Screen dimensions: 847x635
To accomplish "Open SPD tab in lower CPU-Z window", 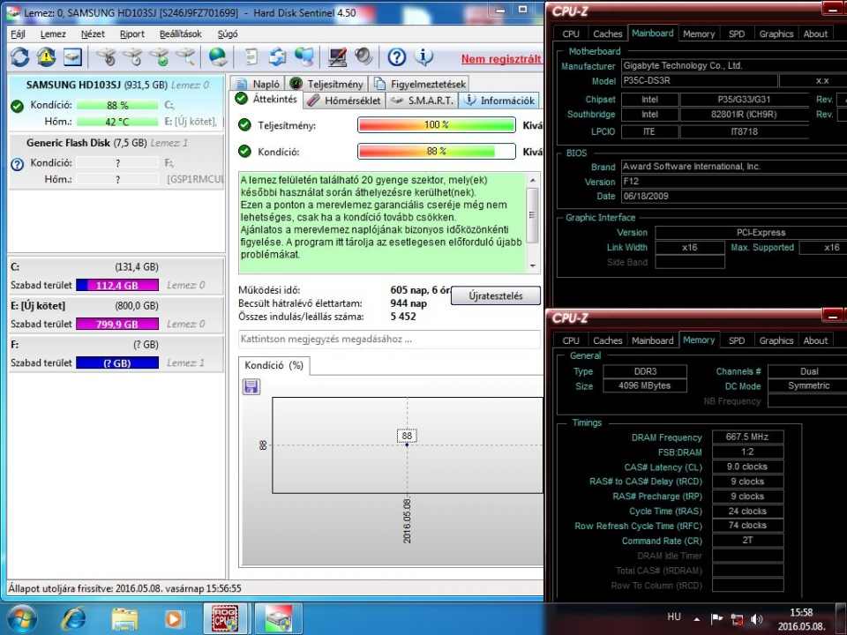I will click(736, 340).
